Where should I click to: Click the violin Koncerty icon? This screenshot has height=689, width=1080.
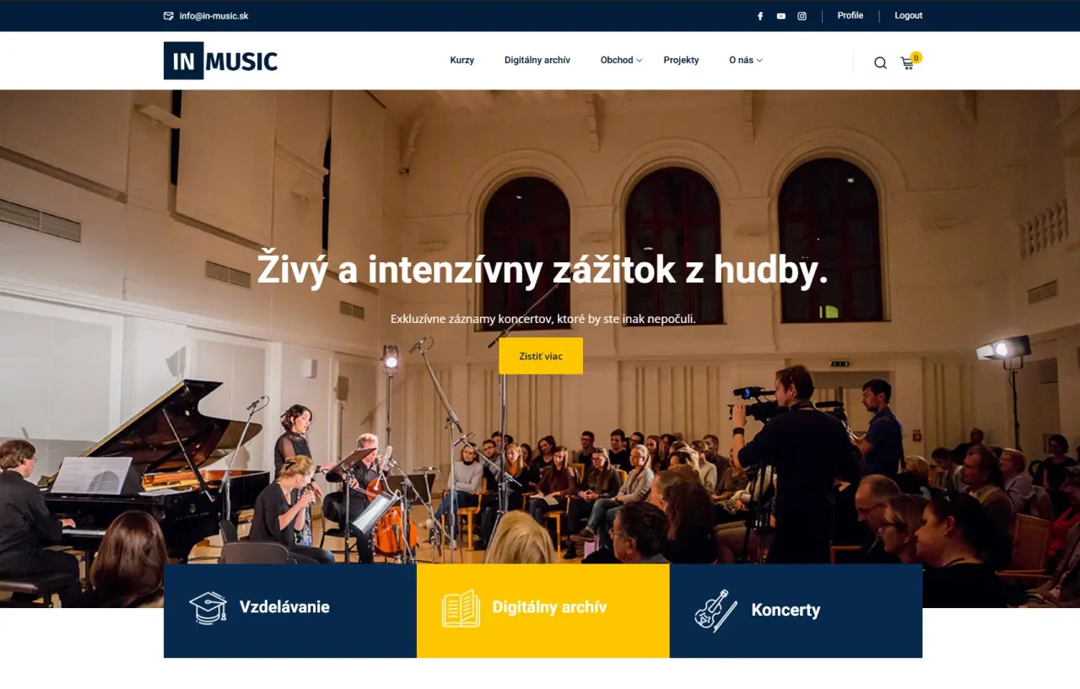(715, 611)
